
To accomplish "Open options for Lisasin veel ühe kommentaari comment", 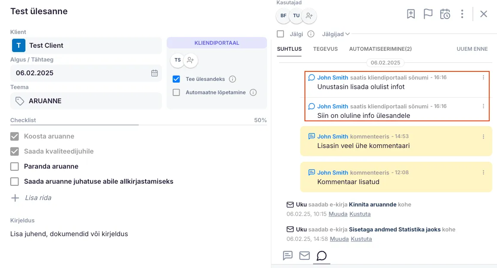I will pyautogui.click(x=483, y=137).
